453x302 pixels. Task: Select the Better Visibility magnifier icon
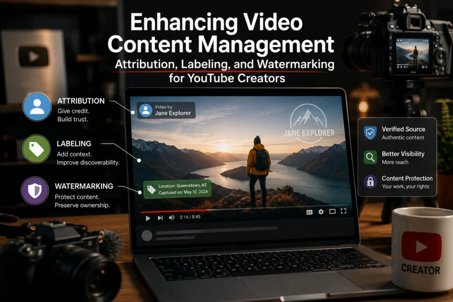pos(370,157)
